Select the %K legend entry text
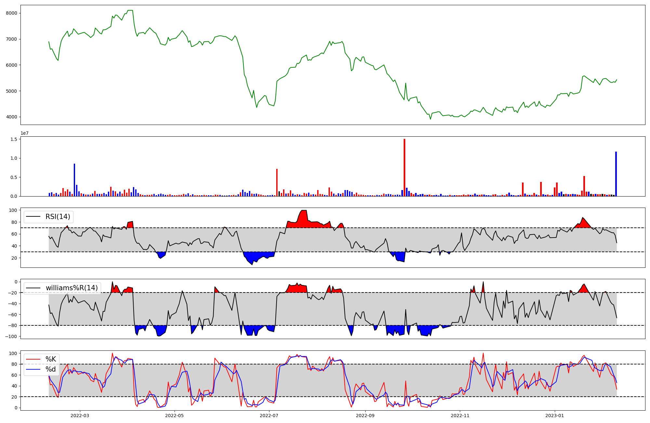This screenshot has height=423, width=650. [x=51, y=359]
